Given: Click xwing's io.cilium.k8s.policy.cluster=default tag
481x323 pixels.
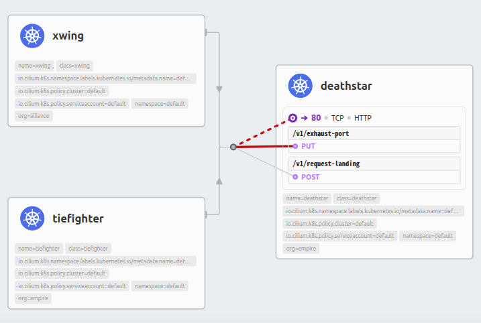Looking at the screenshot, I should pos(62,91).
